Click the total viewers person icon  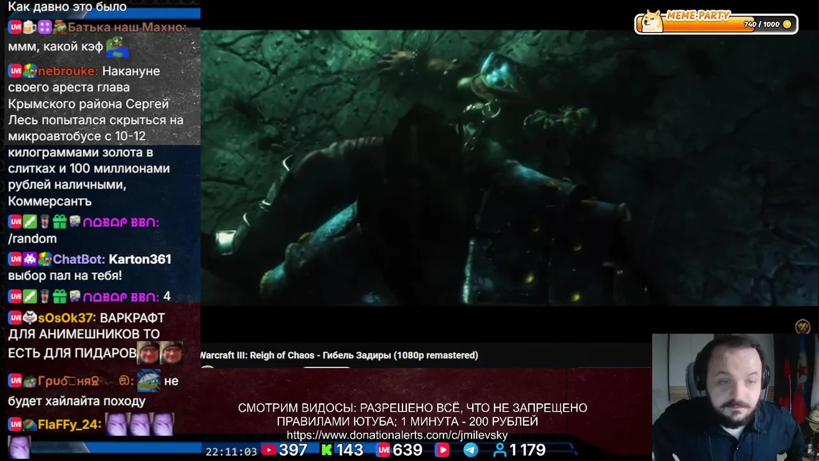(500, 450)
